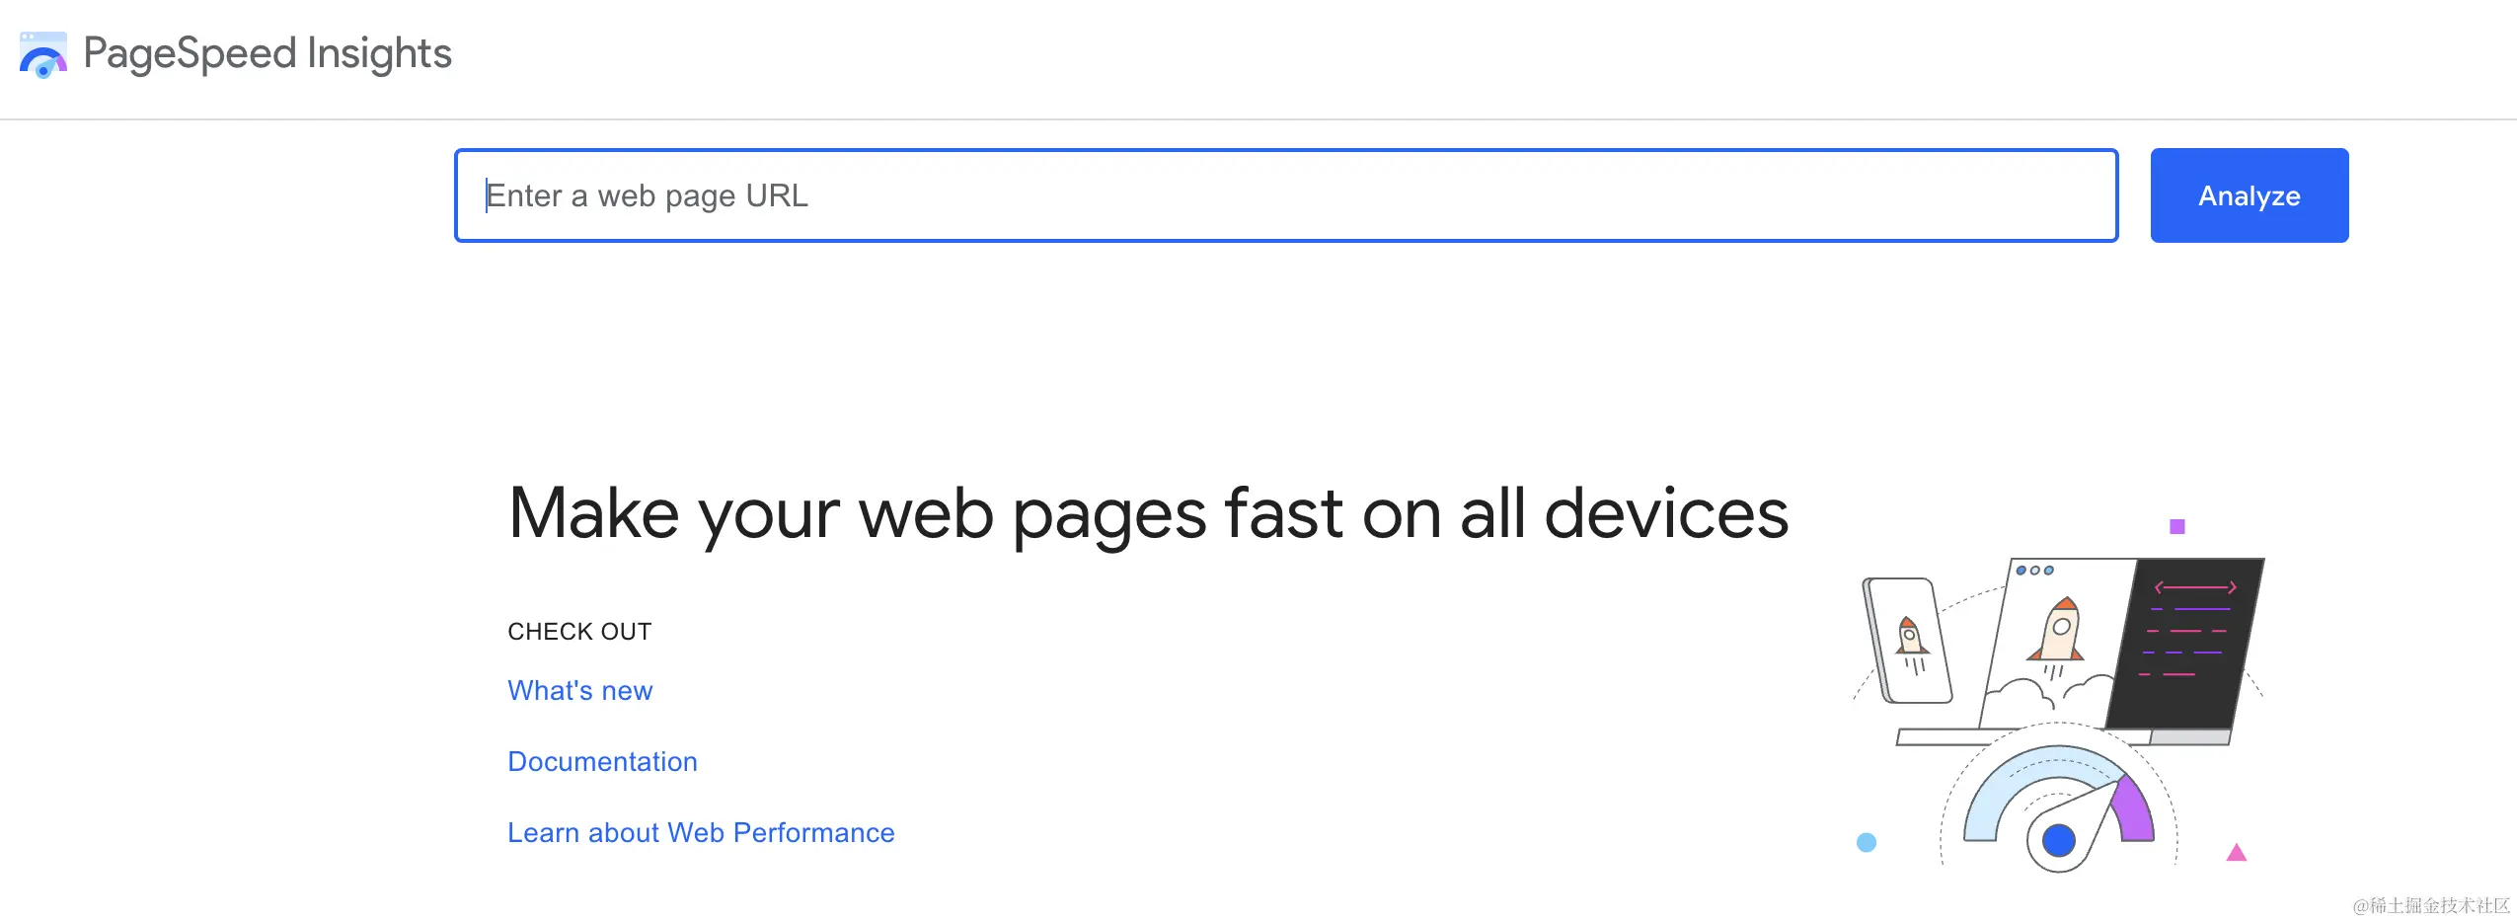Image resolution: width=2517 pixels, height=922 pixels.
Task: Click the large rocket in the browser illustration
Action: tap(2059, 630)
